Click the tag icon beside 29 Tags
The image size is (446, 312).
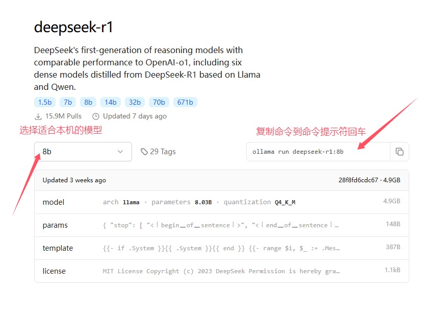[x=144, y=152]
